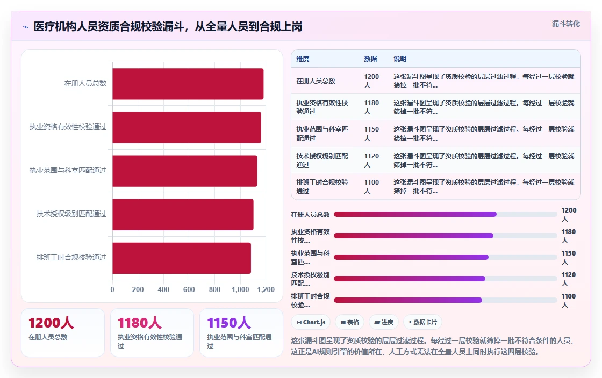The height and width of the screenshot is (378, 602).
Task: Select the 执业范围与科室匹配通过 chart bar
Action: coord(185,171)
